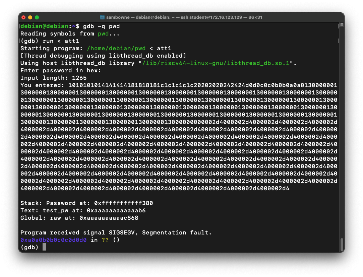This screenshot has height=277, width=363.
Task: Click the 'You entered:' label
Action: click(x=42, y=85)
